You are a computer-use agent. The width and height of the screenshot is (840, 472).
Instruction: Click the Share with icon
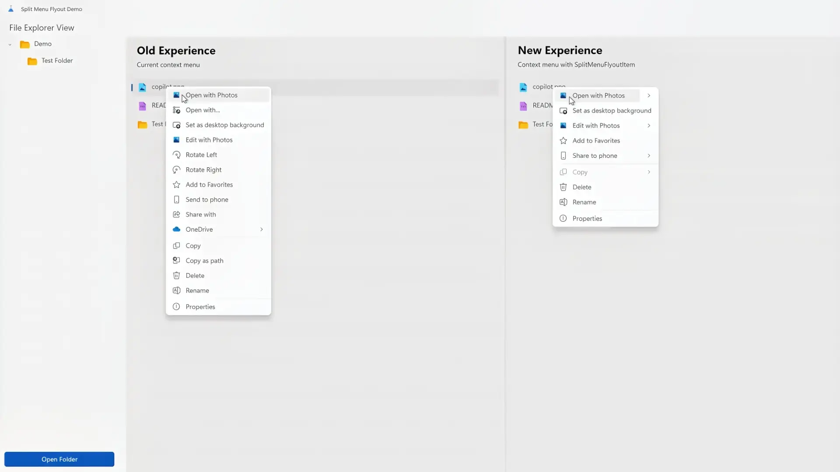pyautogui.click(x=176, y=214)
